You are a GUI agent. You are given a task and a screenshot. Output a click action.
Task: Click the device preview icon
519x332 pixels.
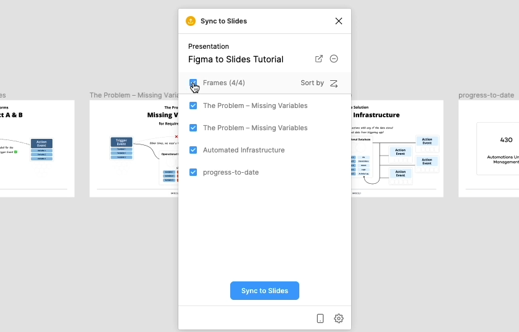[x=320, y=318]
